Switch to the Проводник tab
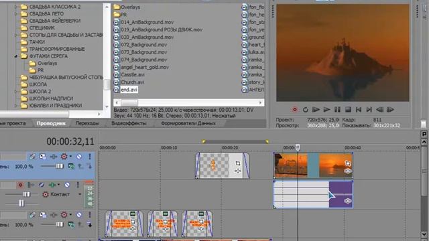 [x=51, y=123]
